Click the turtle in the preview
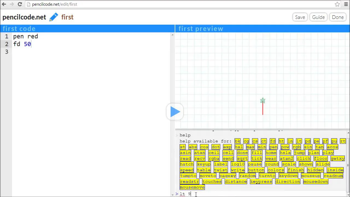Screen dimensions: 350x197 pos(263,101)
